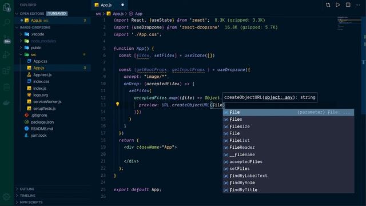This screenshot has width=366, height=206.
Task: Open the More Actions ellipsis menu
Action: point(357,5)
